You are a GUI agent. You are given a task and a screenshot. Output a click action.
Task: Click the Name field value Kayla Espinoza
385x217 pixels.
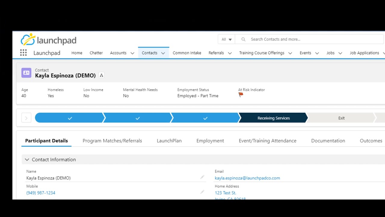click(48, 178)
